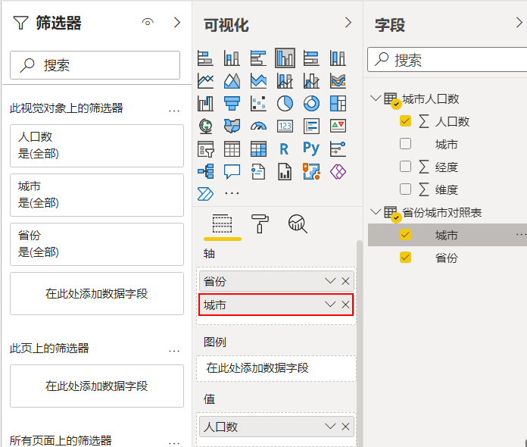Remove 人口数 from the value well

click(x=345, y=427)
